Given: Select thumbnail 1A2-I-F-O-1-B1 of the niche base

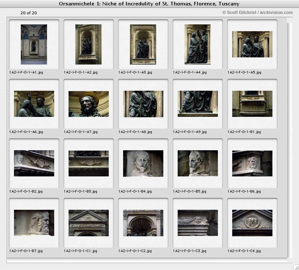Looking at the screenshot, I should coord(252,104).
